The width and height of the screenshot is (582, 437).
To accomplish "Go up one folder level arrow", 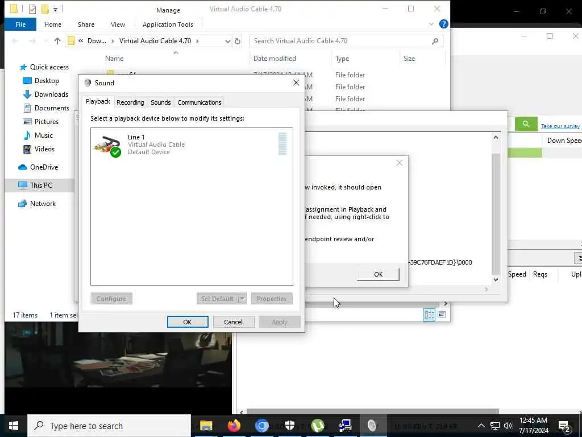I will coord(57,41).
